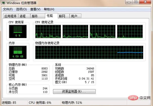
Task: Click the third CPU history graph
Action: (x=103, y=31)
